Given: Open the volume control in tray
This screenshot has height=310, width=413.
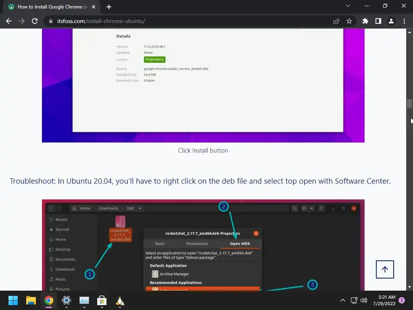Looking at the screenshot, I should [x=364, y=300].
